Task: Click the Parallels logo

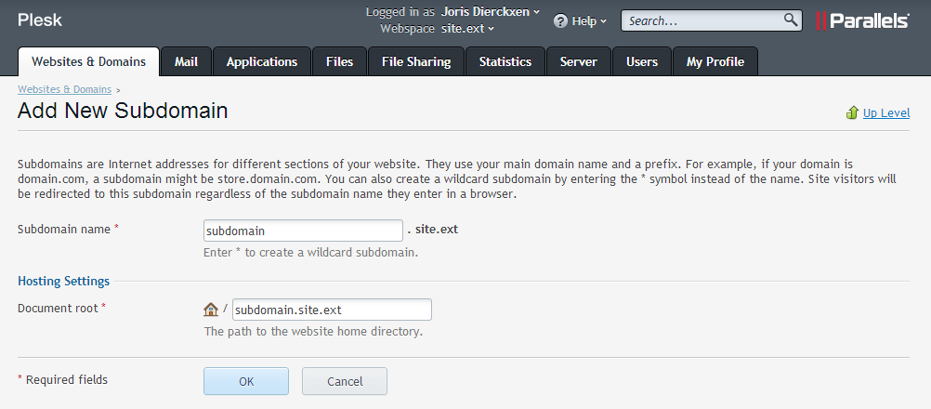Action: 862,20
